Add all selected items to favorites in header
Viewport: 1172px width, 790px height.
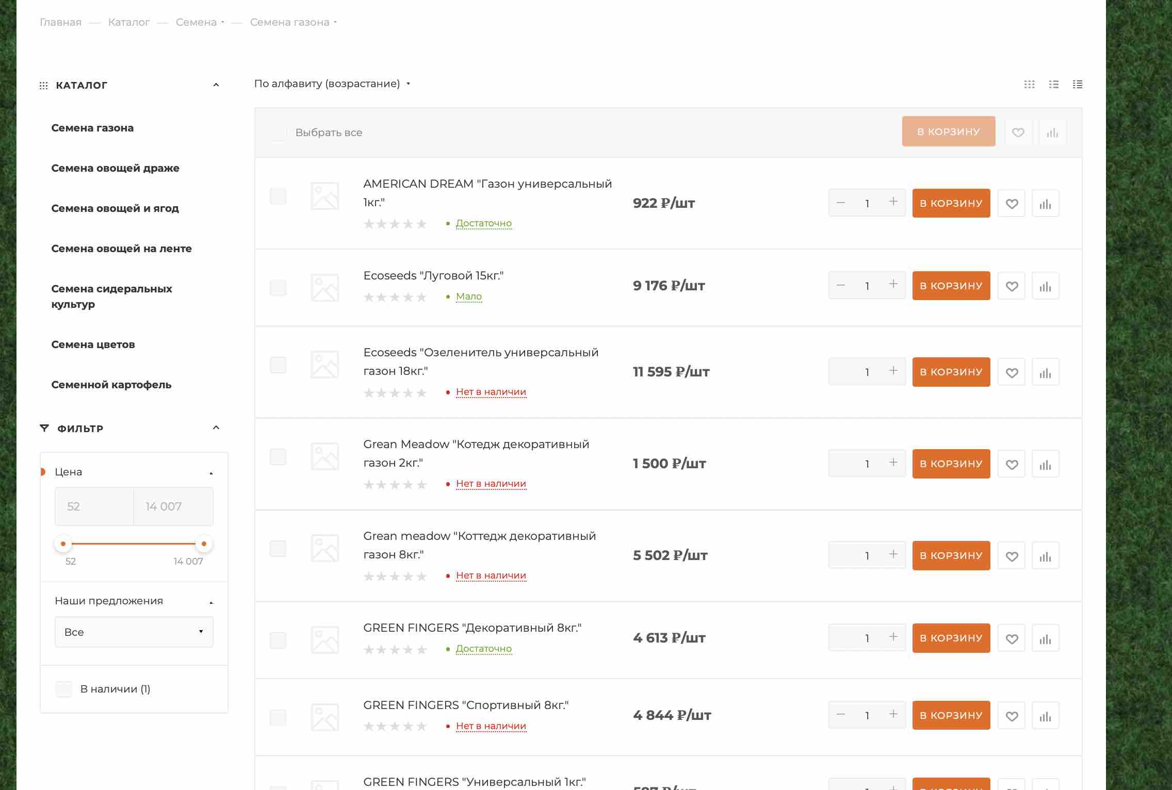1018,133
